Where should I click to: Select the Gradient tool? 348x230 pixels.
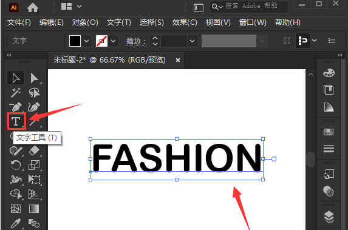click(34, 209)
